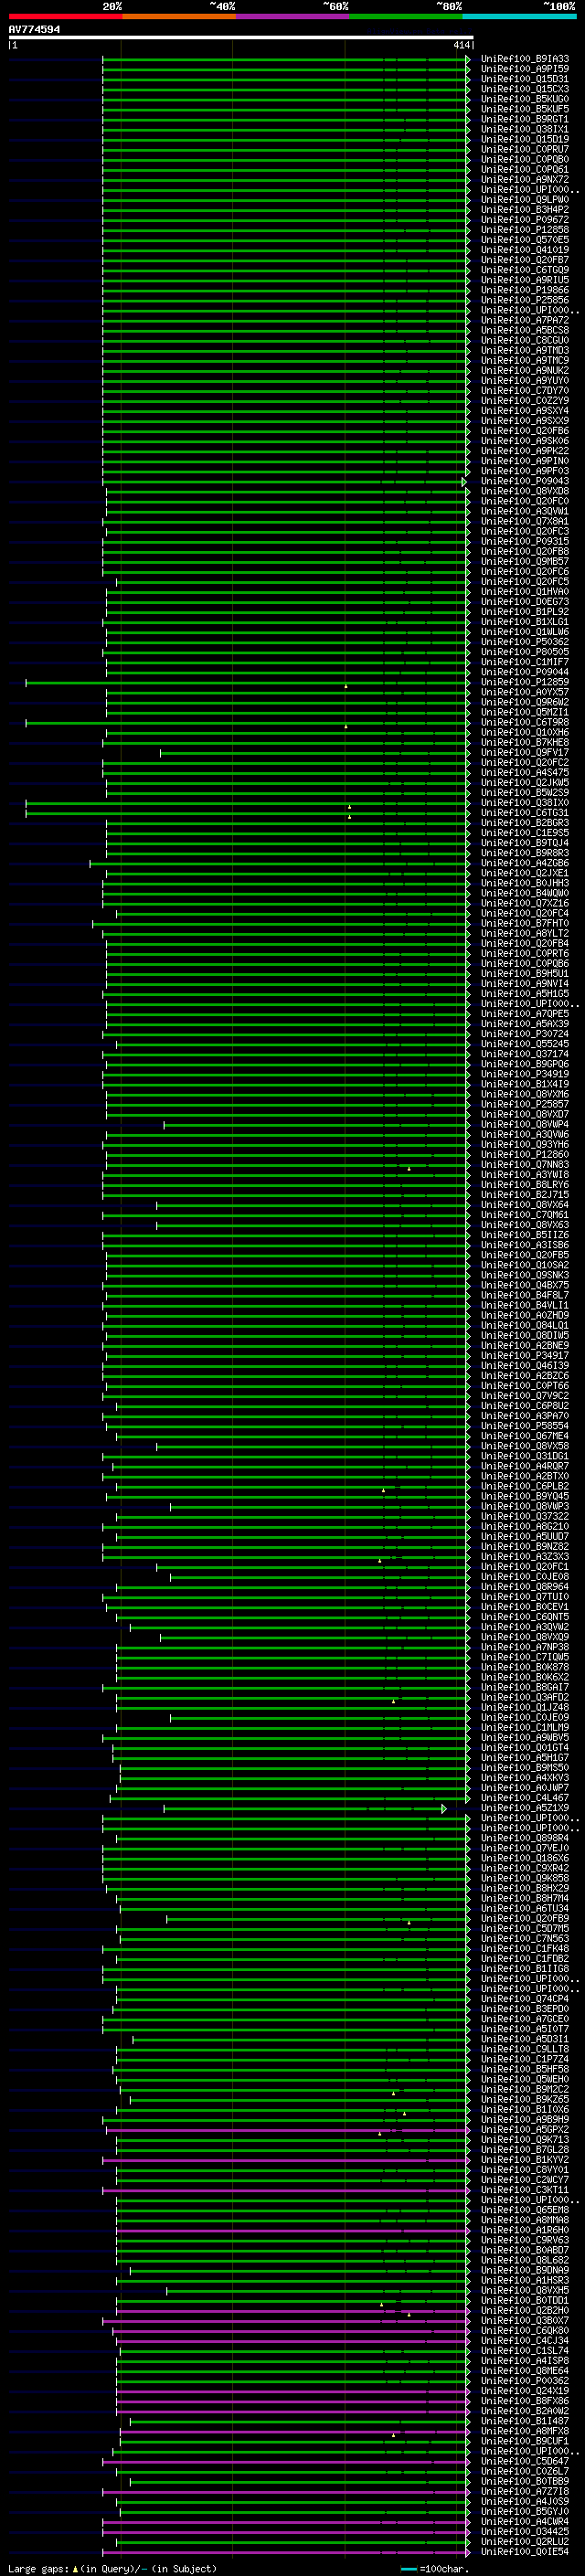Select the UniRef100_P25857 label
Viewport: 585px width, 2576px height.
coord(524,1105)
